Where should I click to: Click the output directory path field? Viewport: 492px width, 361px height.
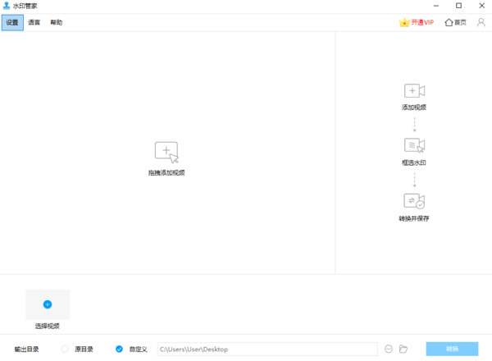(267, 349)
